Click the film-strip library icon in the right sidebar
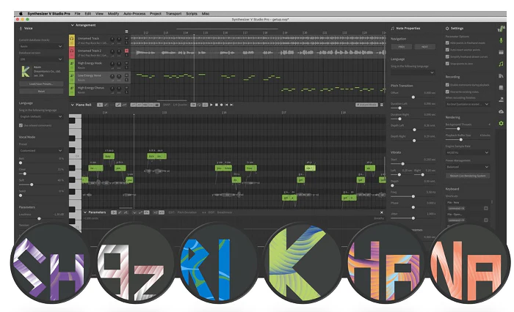 (x=501, y=52)
